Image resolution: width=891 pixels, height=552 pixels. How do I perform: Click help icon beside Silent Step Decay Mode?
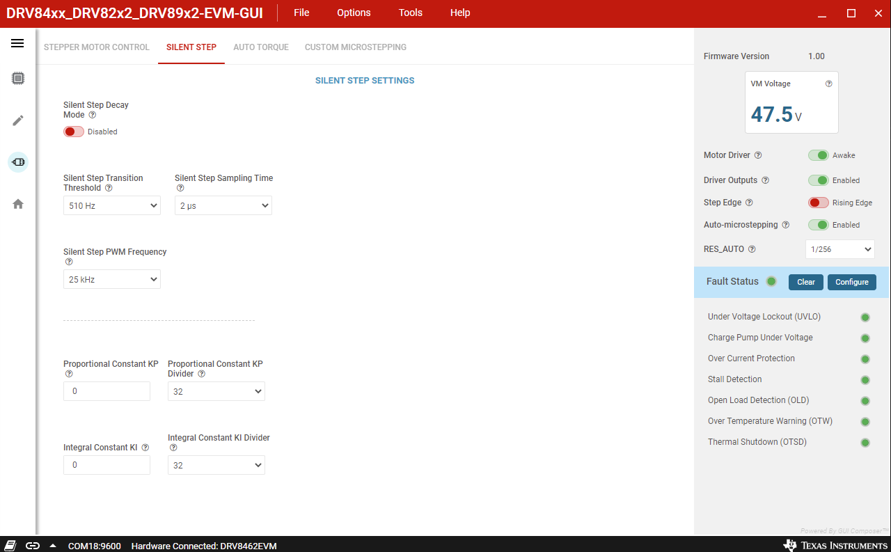click(x=93, y=115)
